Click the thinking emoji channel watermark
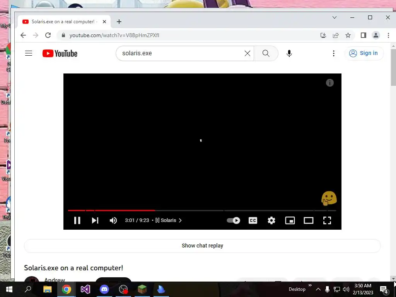 click(329, 198)
